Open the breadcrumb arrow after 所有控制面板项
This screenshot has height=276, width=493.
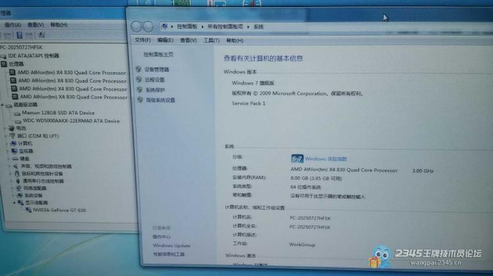248,27
